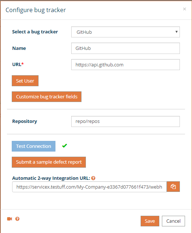Cancel the bug tracker configuration

tap(173, 221)
